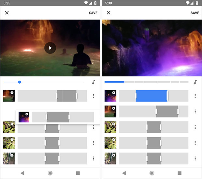Click the left trim handle of the second clip in the 5:38 screen
This screenshot has width=202, height=179.
[x=156, y=111]
